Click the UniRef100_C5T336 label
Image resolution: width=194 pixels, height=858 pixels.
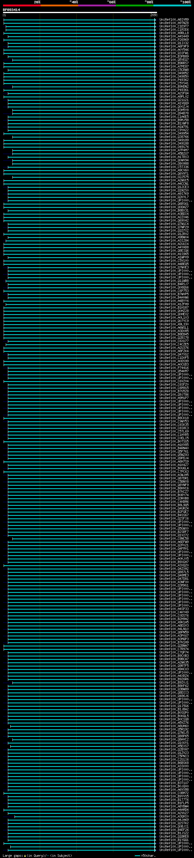(174, 167)
